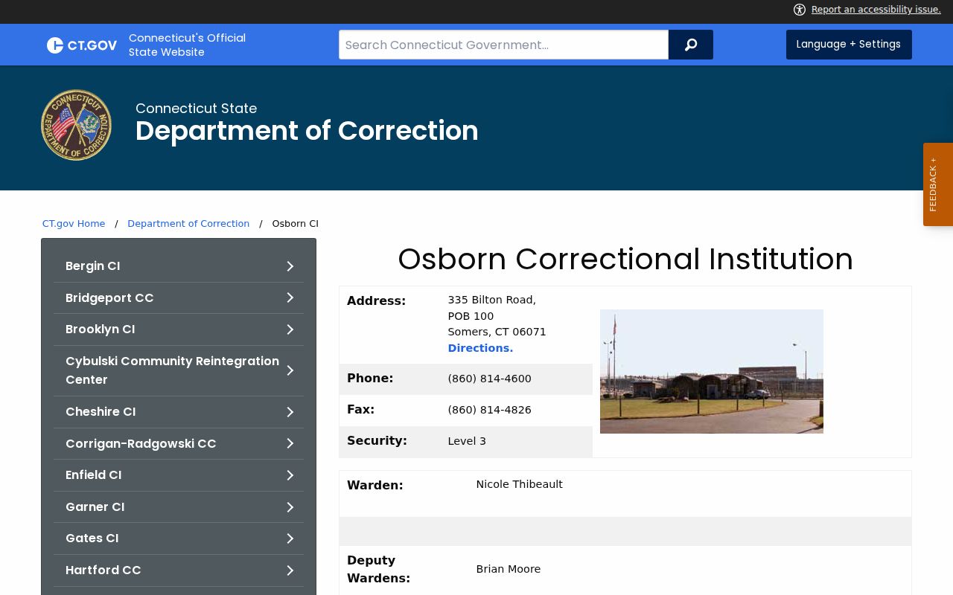Open Language + Settings button
Viewport: 953px width, 595px height.
[x=849, y=45]
